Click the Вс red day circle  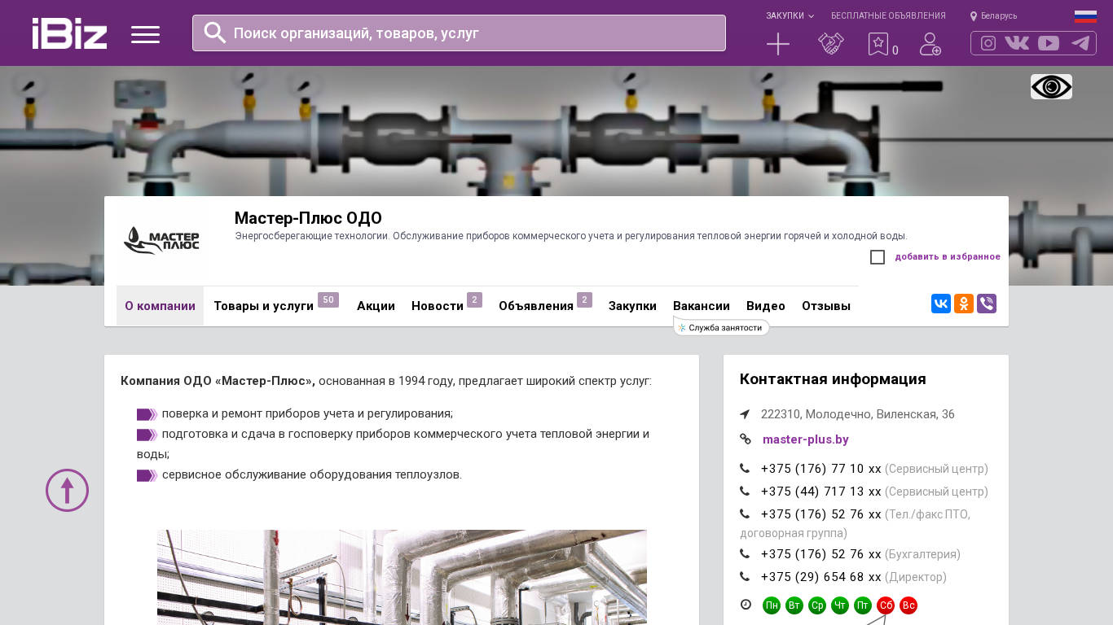click(908, 605)
